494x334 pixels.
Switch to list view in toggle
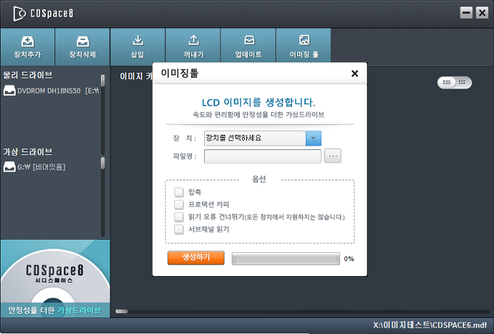(447, 83)
